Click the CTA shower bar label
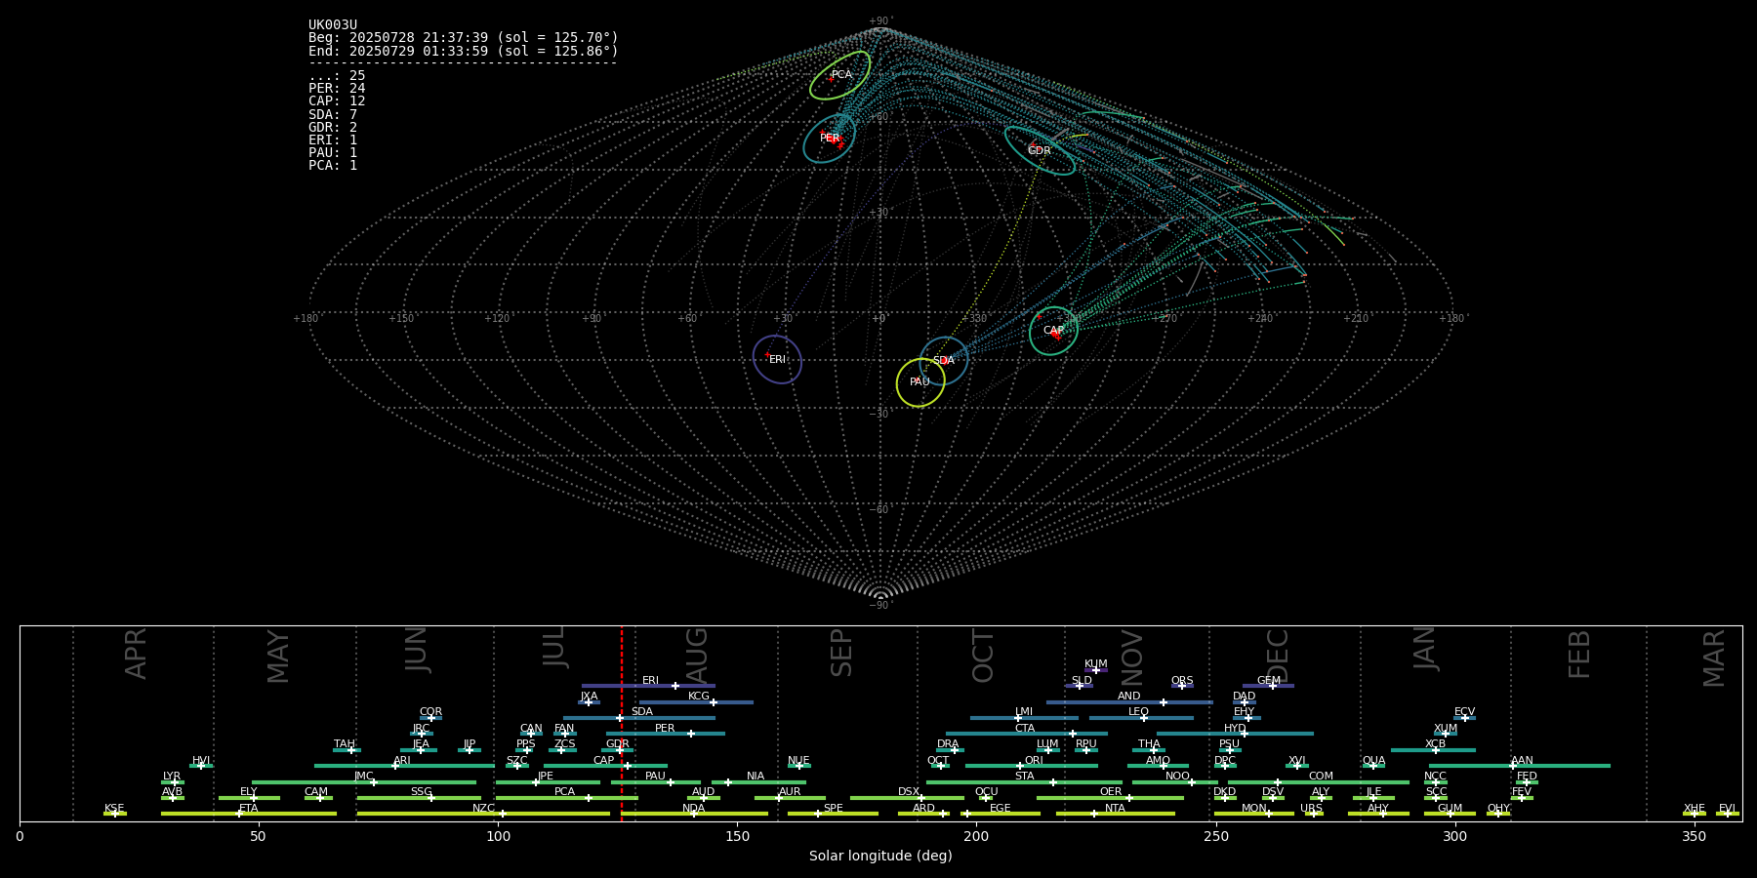 [1025, 729]
